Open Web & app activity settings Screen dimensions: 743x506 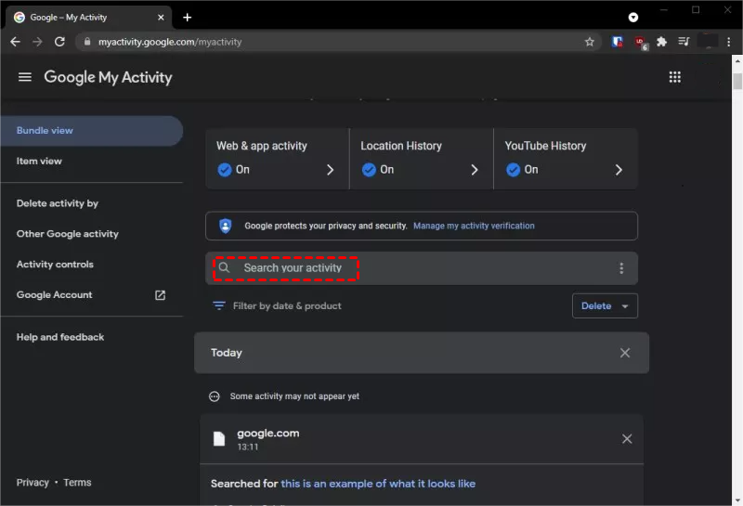[276, 159]
